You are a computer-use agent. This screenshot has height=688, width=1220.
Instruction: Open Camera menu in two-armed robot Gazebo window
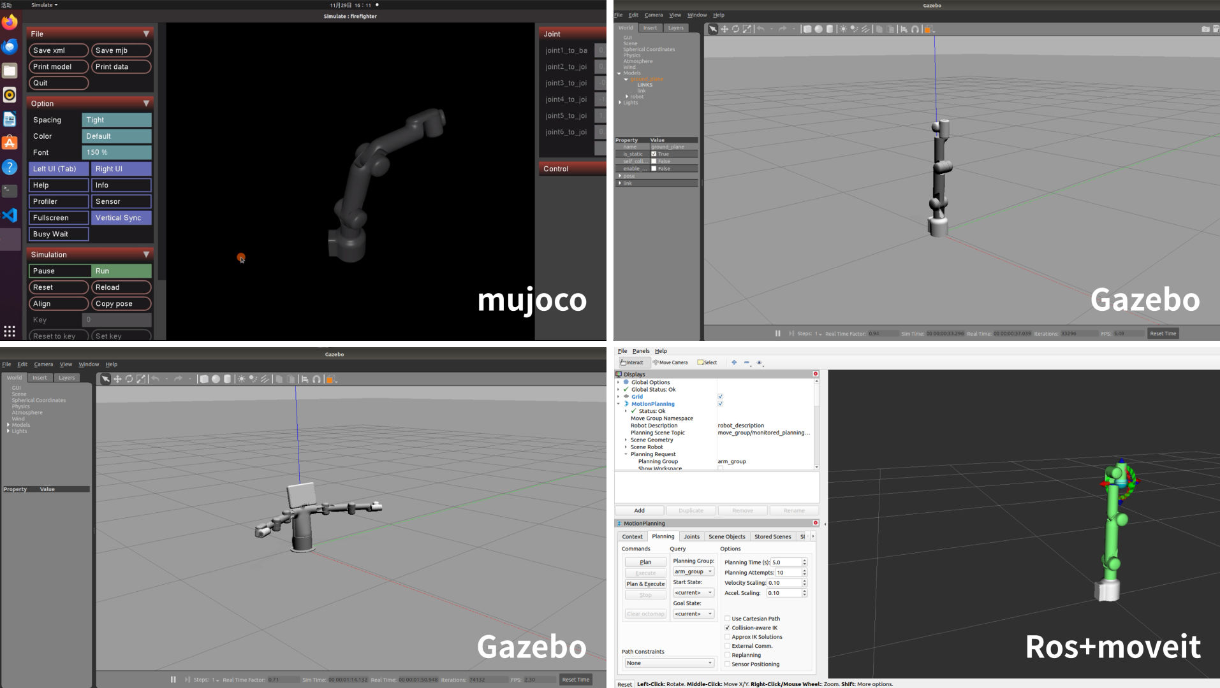point(43,364)
